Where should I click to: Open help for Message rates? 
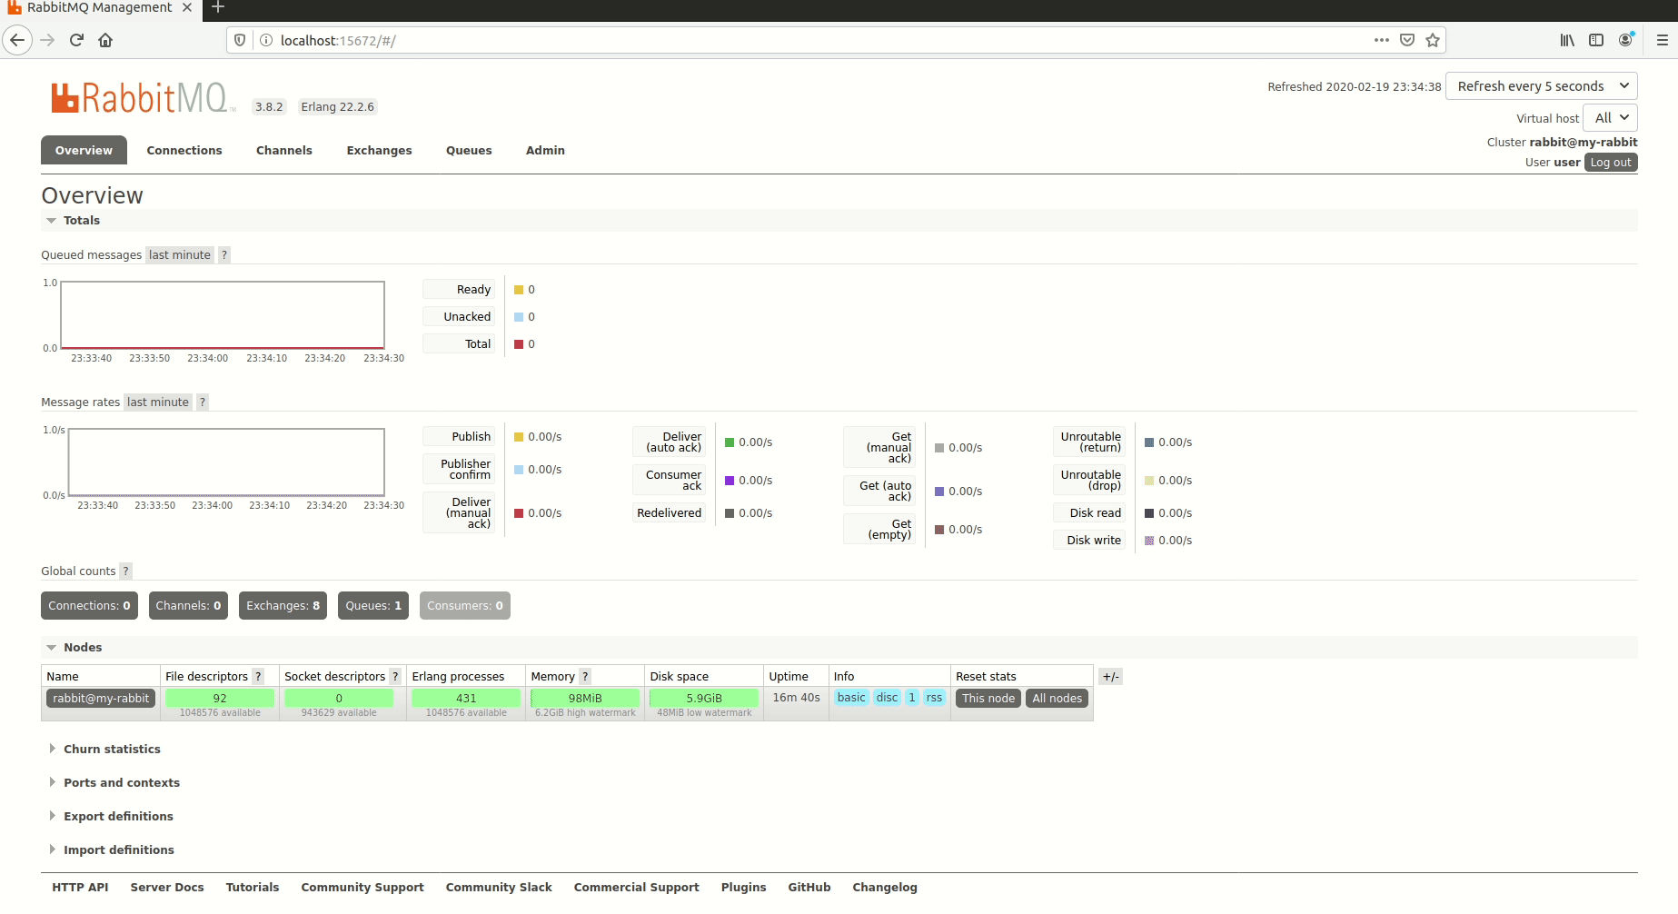[x=203, y=402]
